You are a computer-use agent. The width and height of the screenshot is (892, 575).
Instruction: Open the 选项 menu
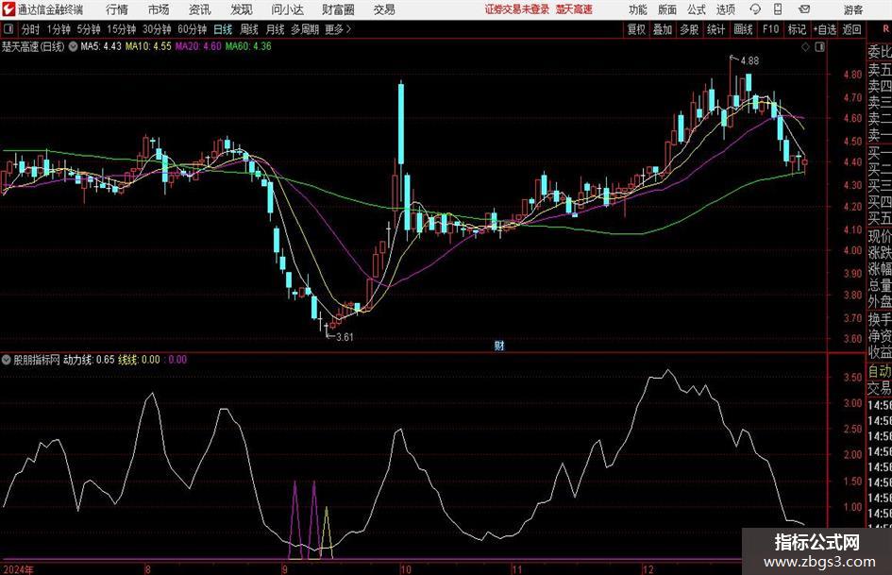pos(725,9)
